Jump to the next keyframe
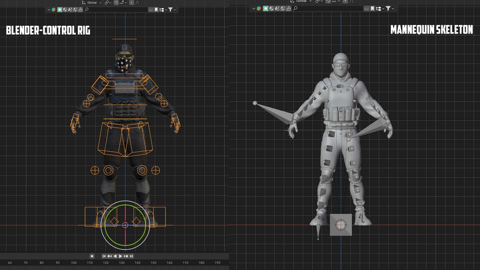 click(x=126, y=256)
